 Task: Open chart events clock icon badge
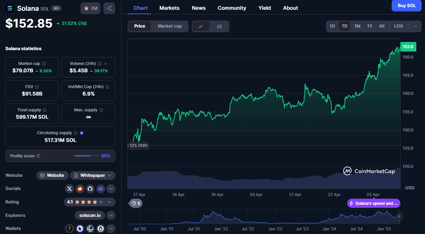pyautogui.click(x=136, y=203)
